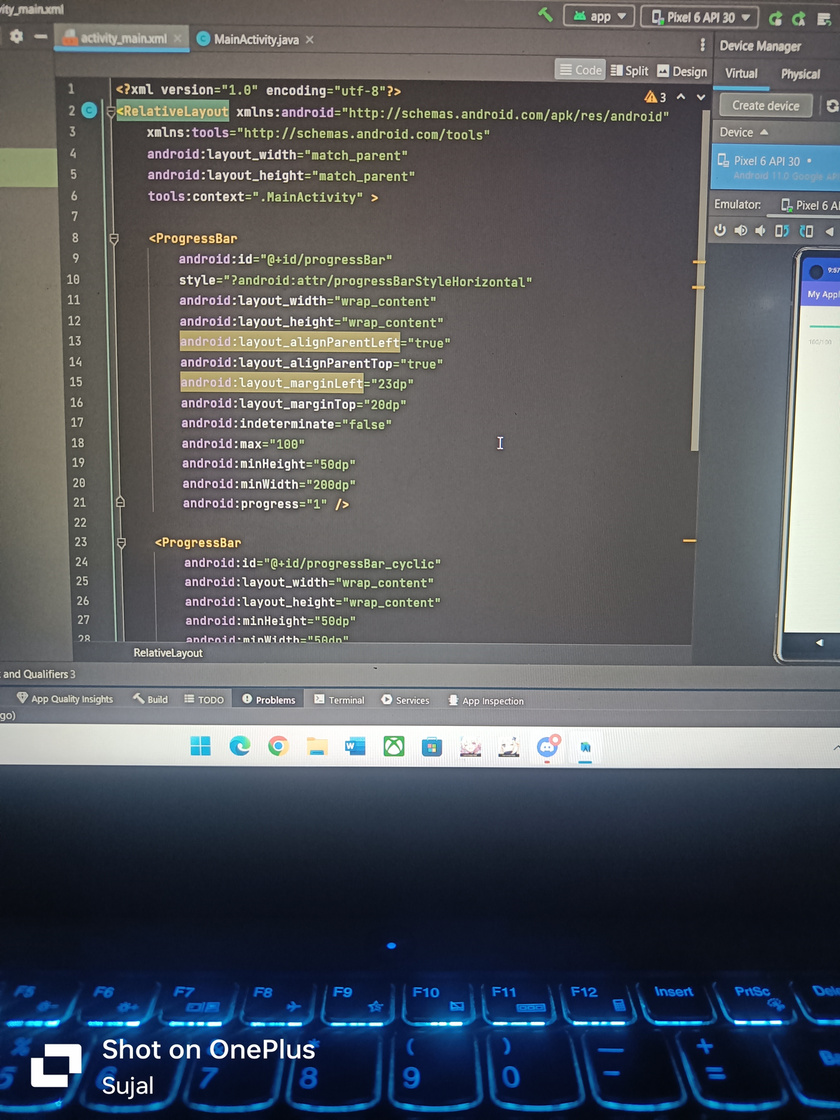Rotate the emulator right
840x1120 pixels.
pos(806,231)
